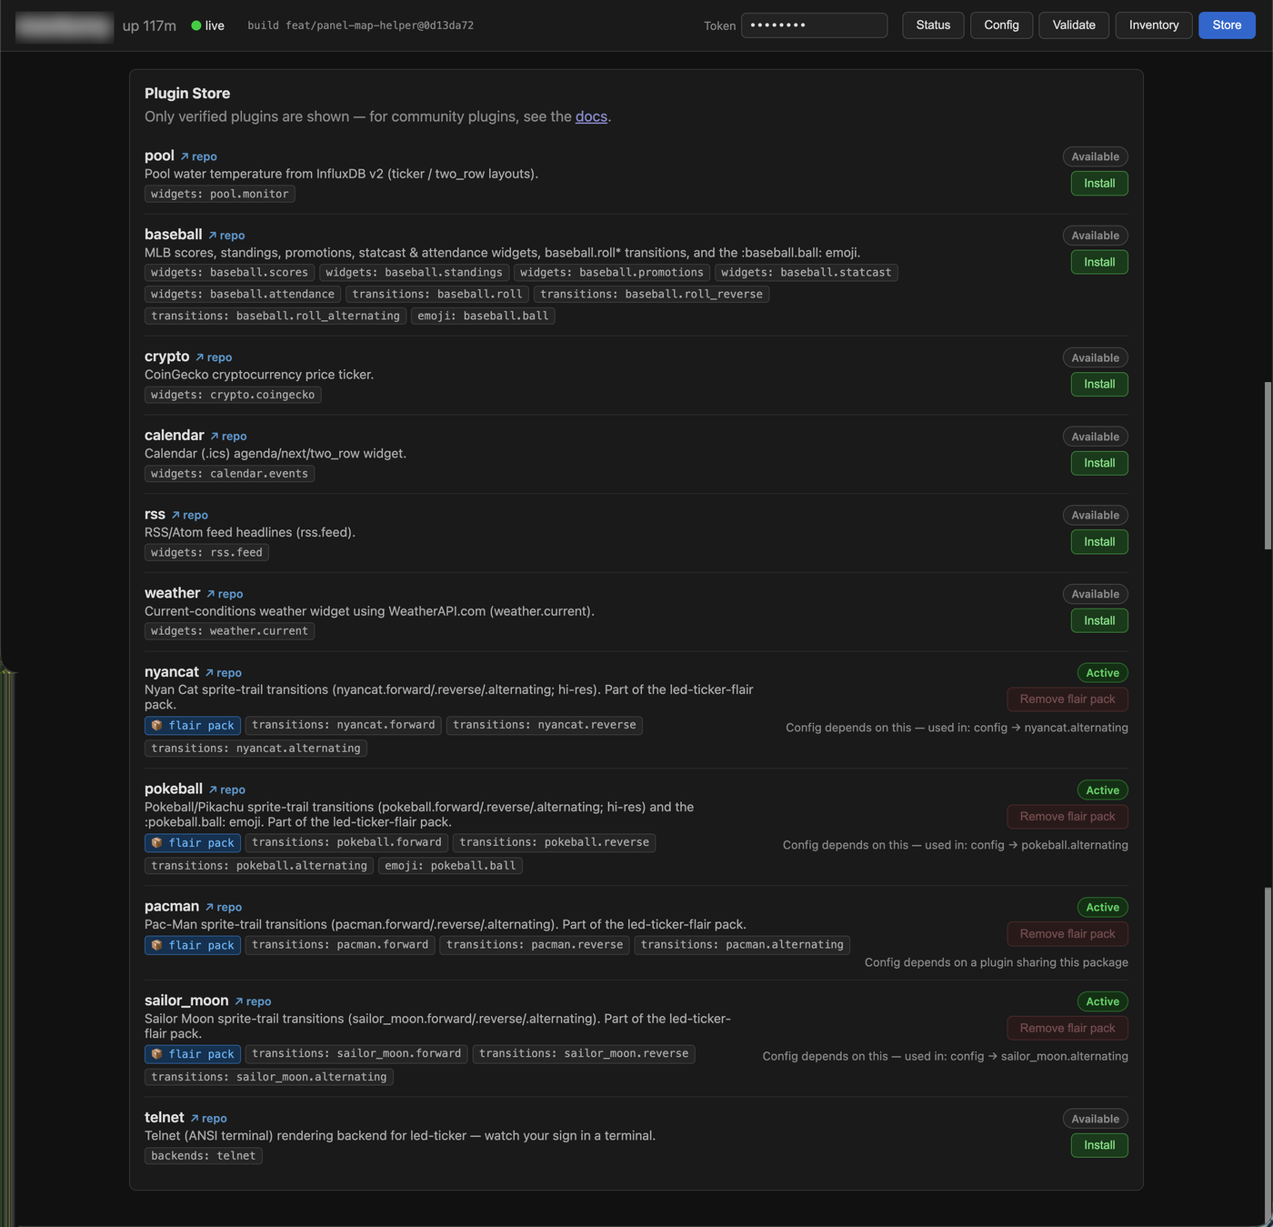
Task: Open the pool plugin repo link
Action: (198, 156)
